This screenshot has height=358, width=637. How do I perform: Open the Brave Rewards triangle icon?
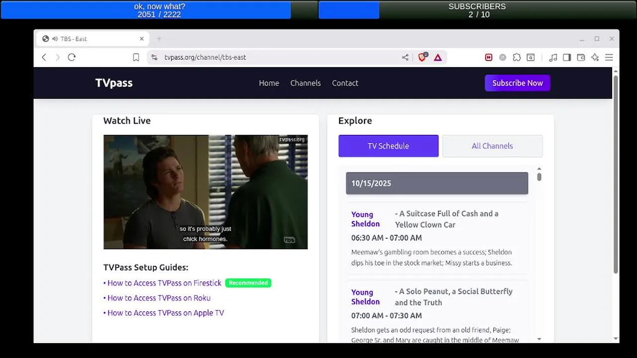pos(437,57)
